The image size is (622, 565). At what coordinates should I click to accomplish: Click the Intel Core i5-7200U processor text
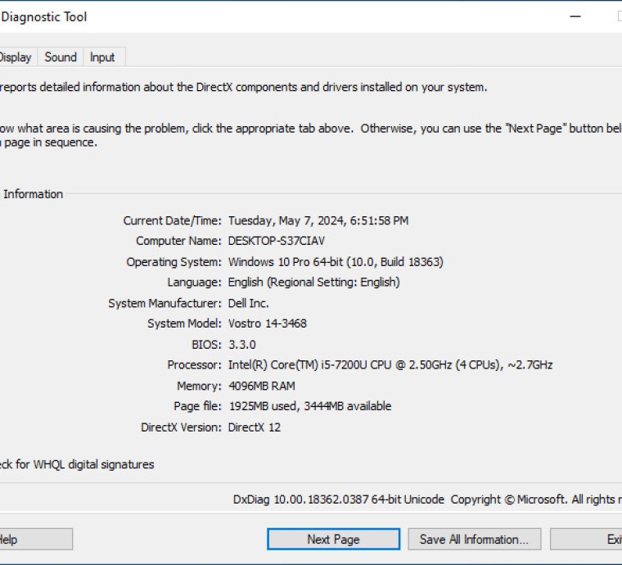coord(390,364)
